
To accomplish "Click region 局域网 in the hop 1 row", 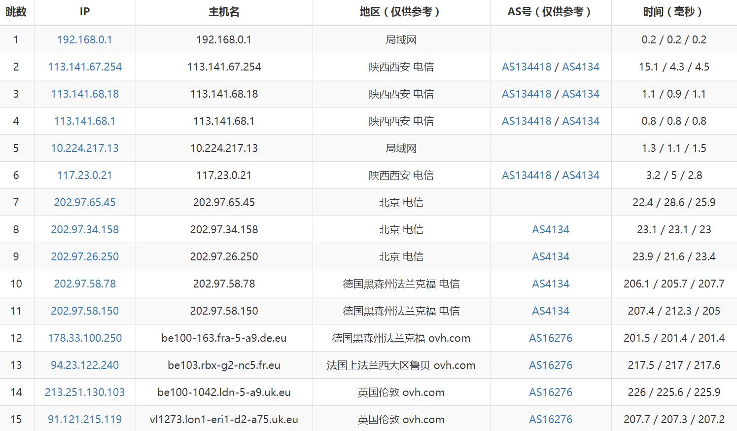I will click(401, 39).
